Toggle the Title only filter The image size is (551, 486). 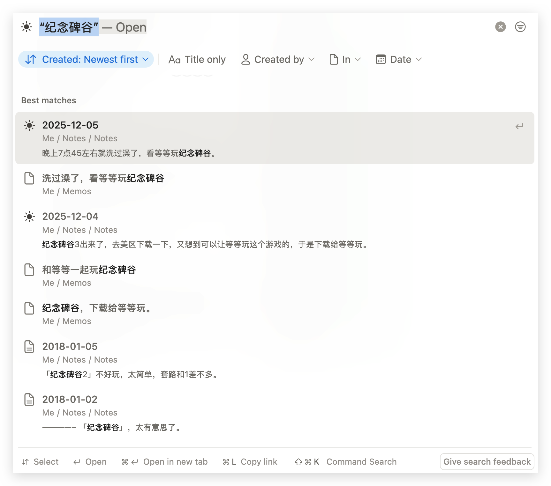coord(197,60)
